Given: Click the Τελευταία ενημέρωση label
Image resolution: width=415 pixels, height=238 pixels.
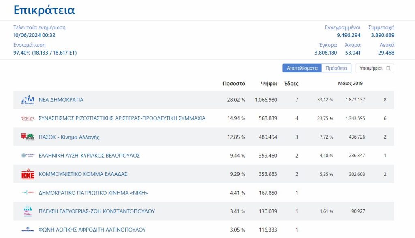Looking at the screenshot, I should tap(39, 27).
